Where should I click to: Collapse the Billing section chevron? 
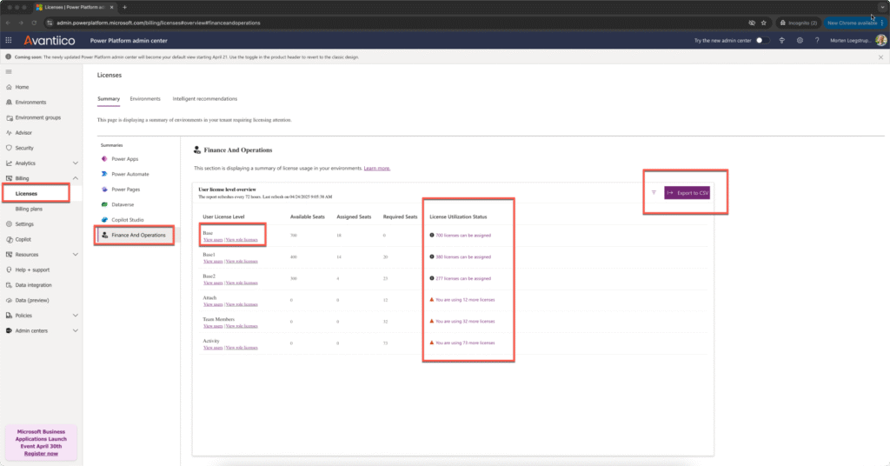click(76, 178)
